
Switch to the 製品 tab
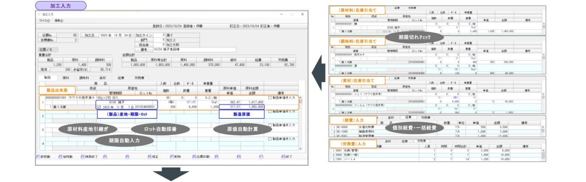pos(47,78)
